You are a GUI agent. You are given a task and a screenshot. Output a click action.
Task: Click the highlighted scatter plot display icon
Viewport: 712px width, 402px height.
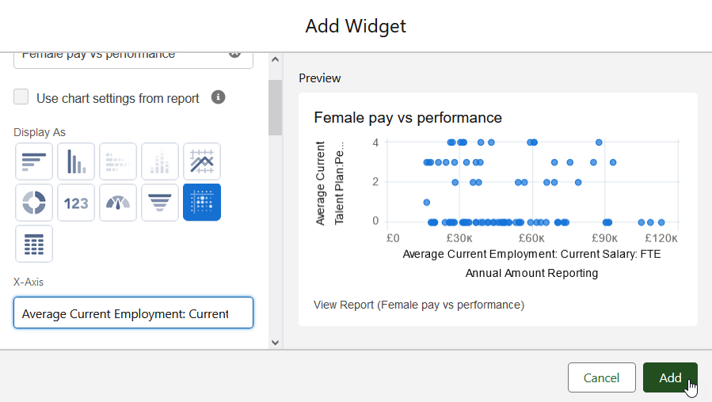click(x=202, y=203)
